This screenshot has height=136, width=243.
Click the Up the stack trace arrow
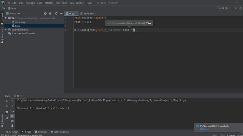point(13,101)
